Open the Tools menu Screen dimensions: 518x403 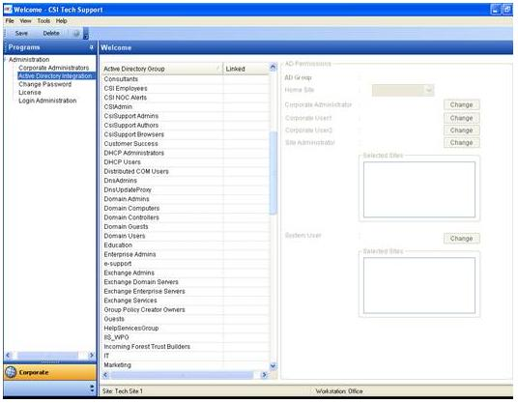pyautogui.click(x=43, y=21)
